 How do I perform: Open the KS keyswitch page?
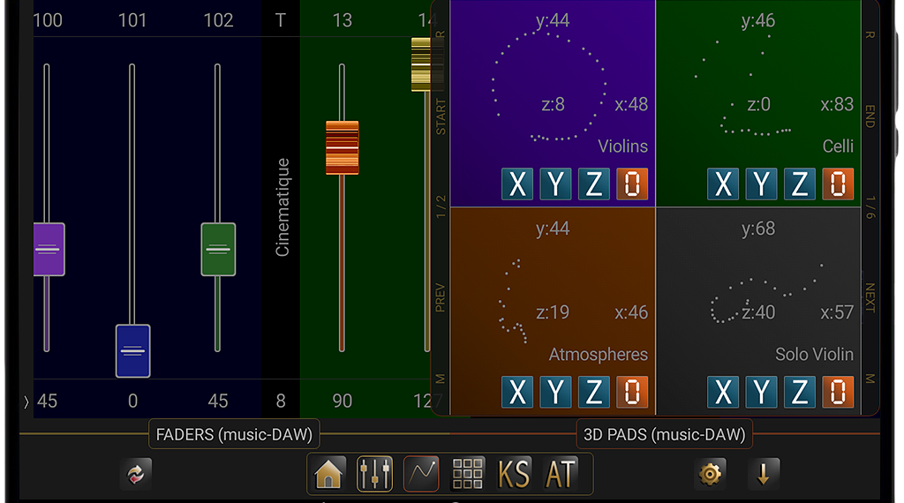(514, 475)
